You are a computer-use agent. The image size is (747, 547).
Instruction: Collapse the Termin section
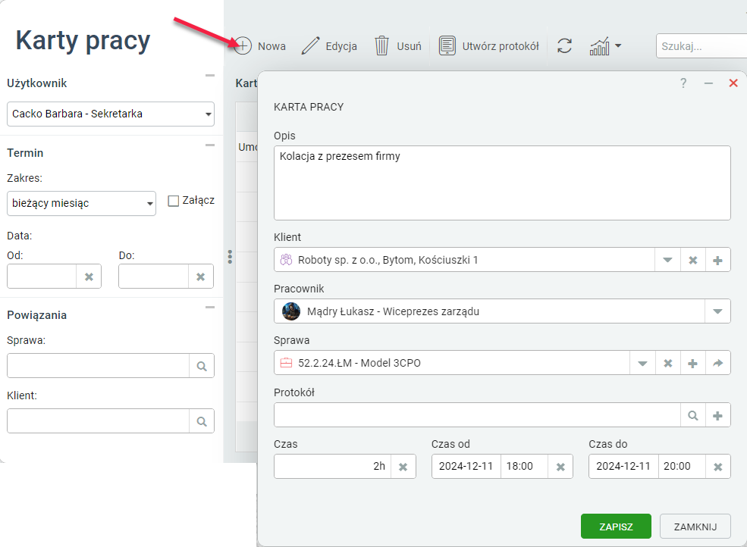(209, 145)
